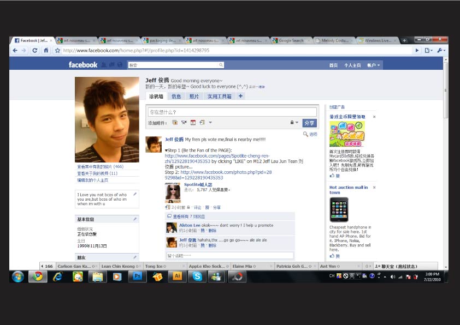This screenshot has height=325, width=460.
Task: Open 编辑我的个人主页 link
Action: point(93,180)
